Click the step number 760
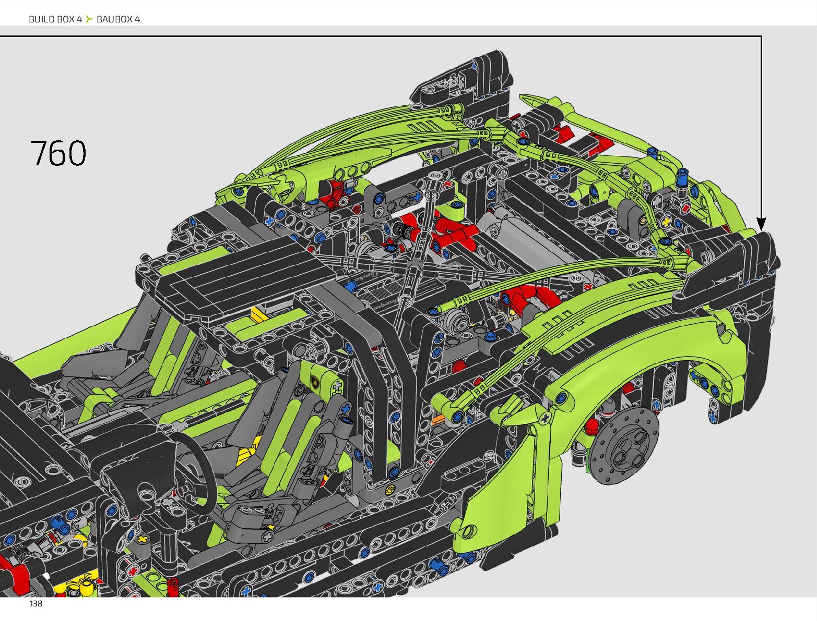 [58, 153]
